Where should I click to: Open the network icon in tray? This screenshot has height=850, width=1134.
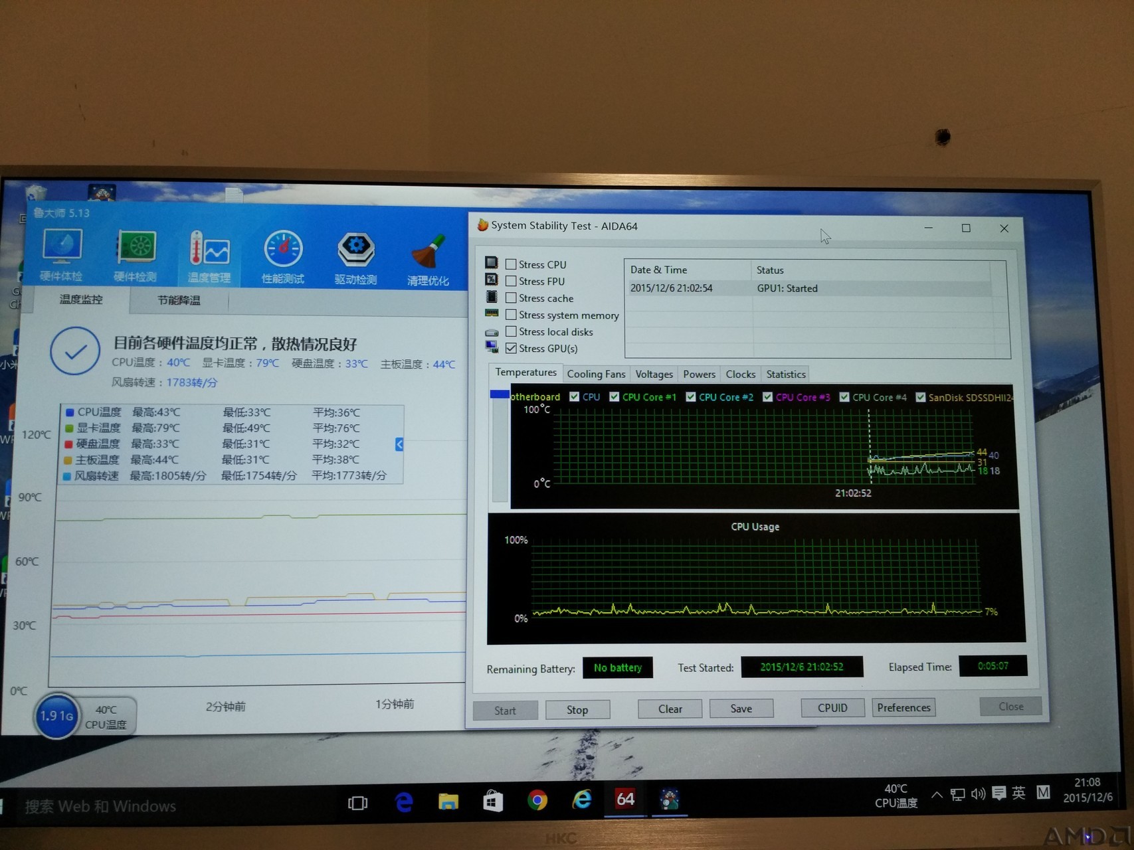click(x=957, y=794)
